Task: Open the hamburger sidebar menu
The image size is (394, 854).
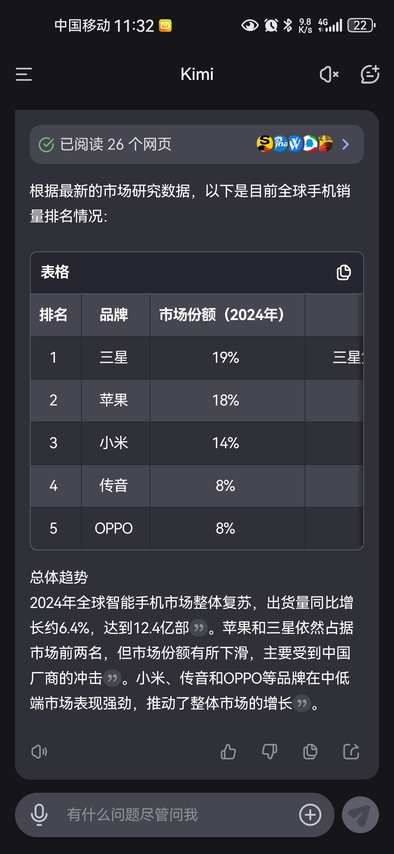Action: pos(24,74)
